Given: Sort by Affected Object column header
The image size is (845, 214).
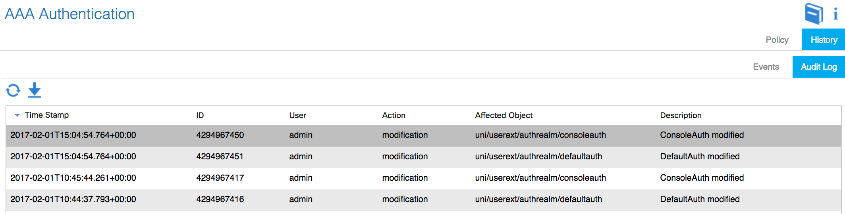Looking at the screenshot, I should coord(504,115).
